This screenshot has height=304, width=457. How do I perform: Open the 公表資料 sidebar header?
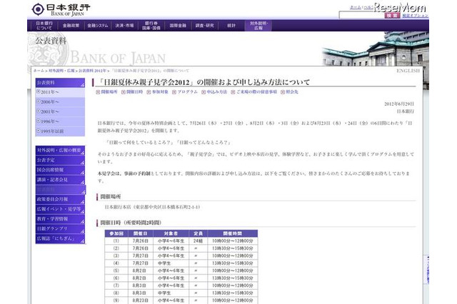point(60,83)
